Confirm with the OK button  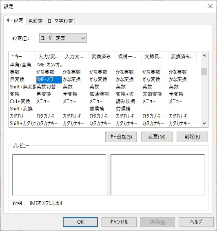(x=80, y=222)
